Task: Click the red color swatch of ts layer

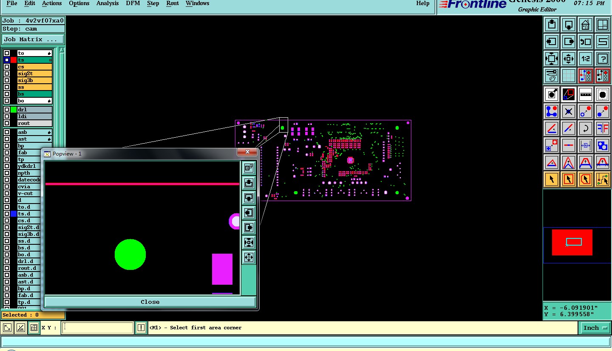Action: [x=14, y=60]
